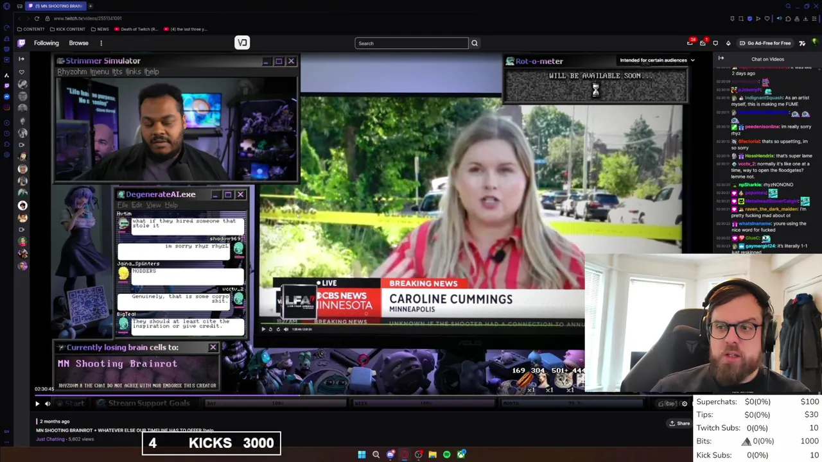Reload the page with the refresh icon
Viewport: 822px width, 462px height.
(37, 18)
